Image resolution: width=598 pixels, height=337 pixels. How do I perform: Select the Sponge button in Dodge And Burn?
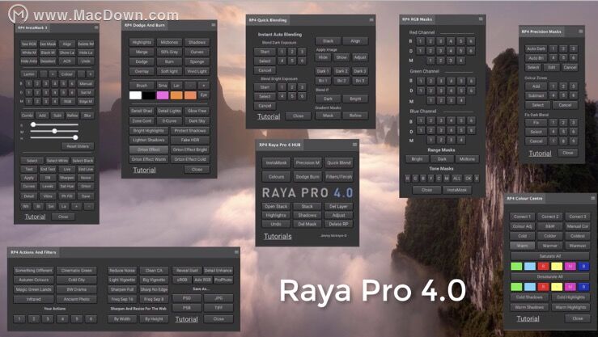197,61
